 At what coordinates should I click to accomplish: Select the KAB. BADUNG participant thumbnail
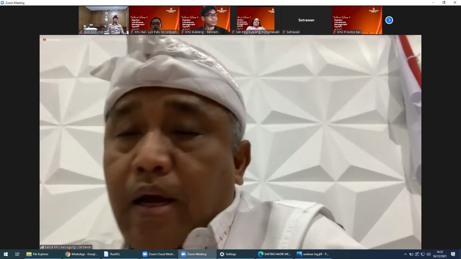click(104, 20)
